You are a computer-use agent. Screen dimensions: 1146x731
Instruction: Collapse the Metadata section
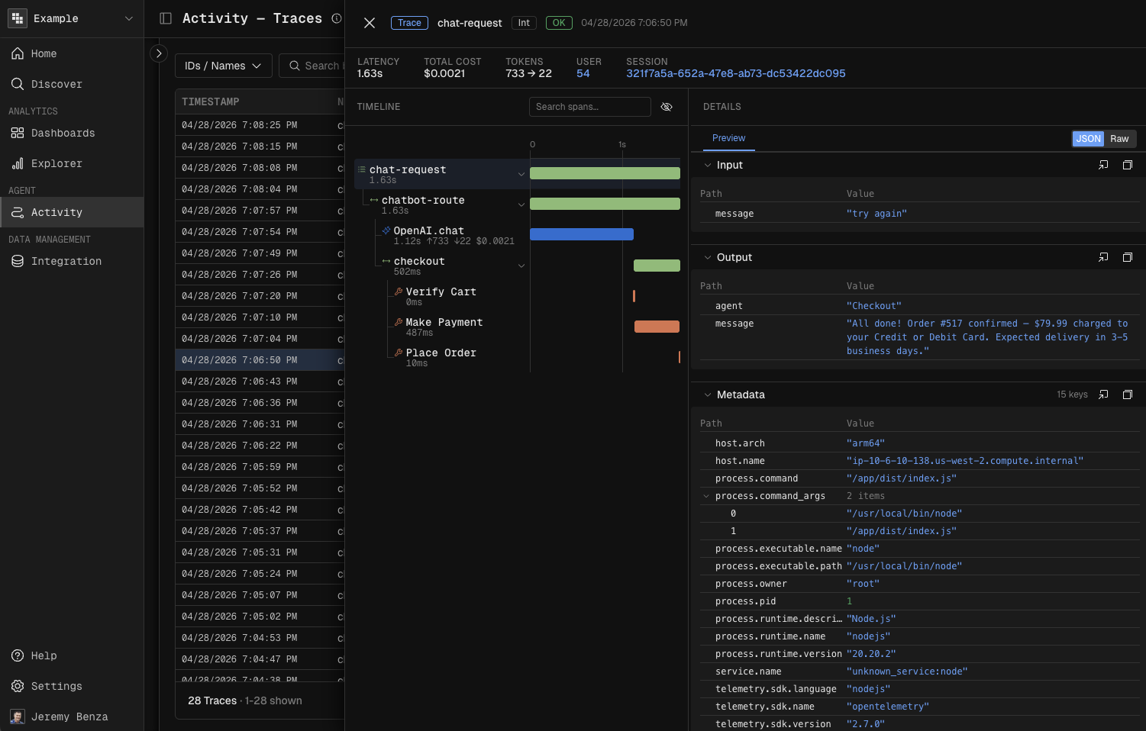pyautogui.click(x=708, y=394)
